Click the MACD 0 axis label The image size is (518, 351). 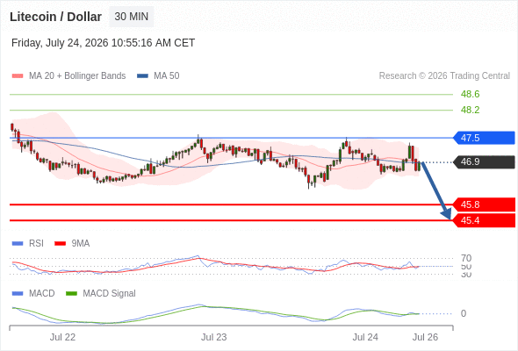click(464, 313)
